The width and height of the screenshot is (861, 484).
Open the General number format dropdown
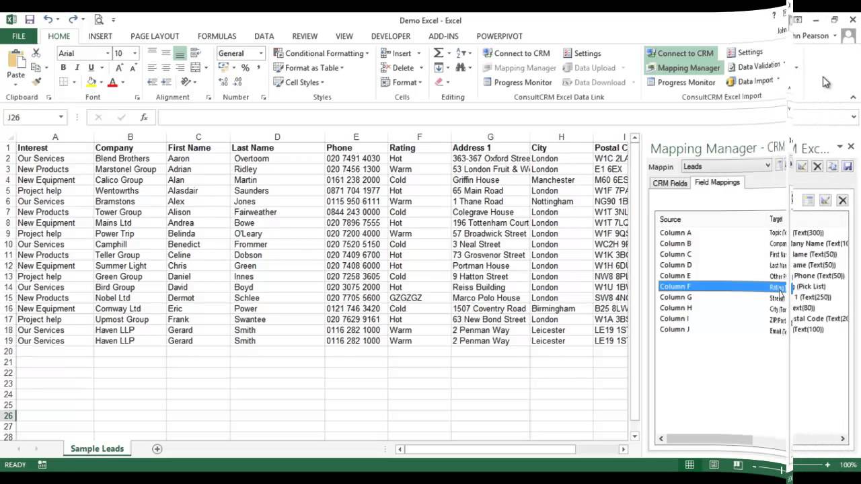pos(261,53)
